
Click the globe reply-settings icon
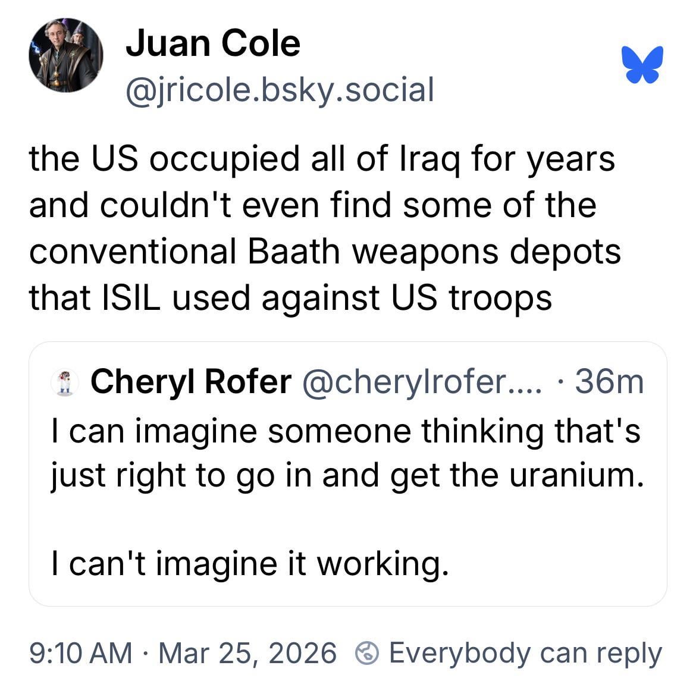(x=368, y=653)
